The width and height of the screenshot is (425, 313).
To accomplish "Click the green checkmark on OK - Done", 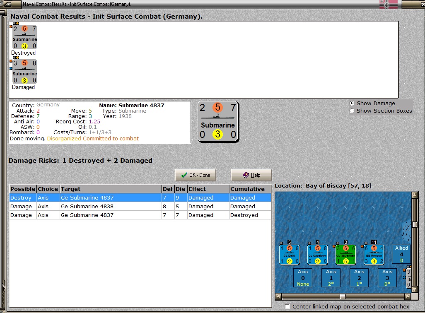I will [184, 175].
